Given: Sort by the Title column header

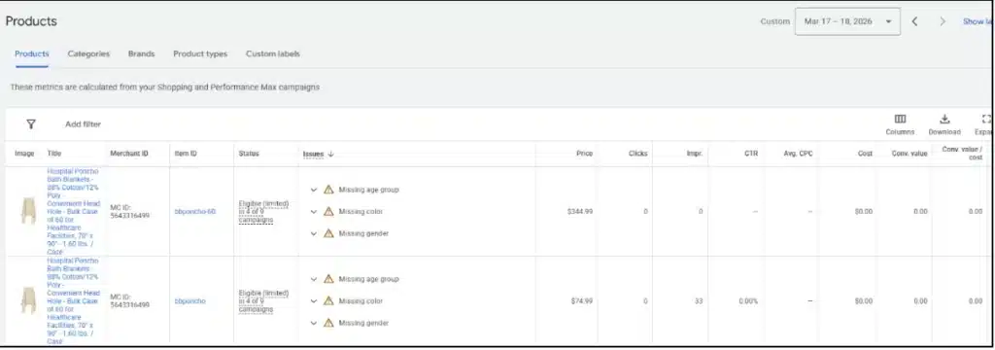Looking at the screenshot, I should click(x=54, y=154).
